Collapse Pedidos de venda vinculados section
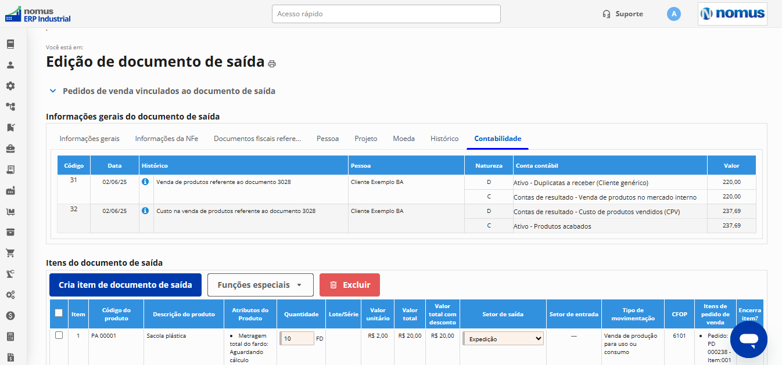Viewport: 782px width, 365px height. pos(53,91)
